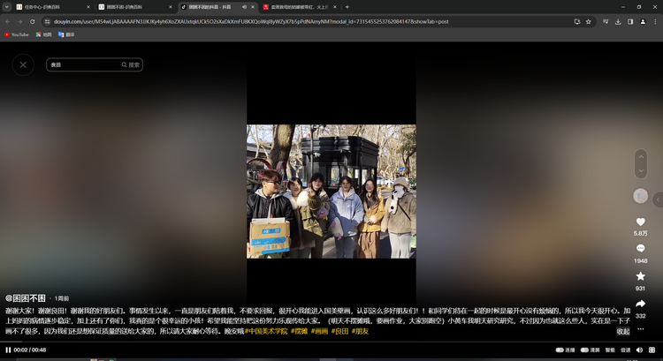The width and height of the screenshot is (663, 361).
Task: Click the search field containing 良田
Action: (84, 64)
